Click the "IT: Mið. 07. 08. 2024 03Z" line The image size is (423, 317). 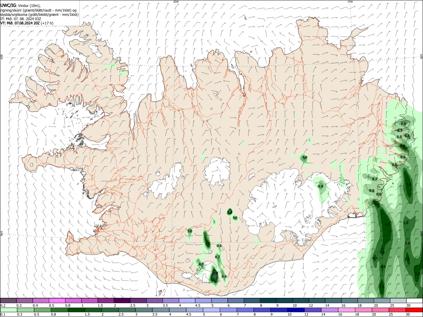point(21,19)
